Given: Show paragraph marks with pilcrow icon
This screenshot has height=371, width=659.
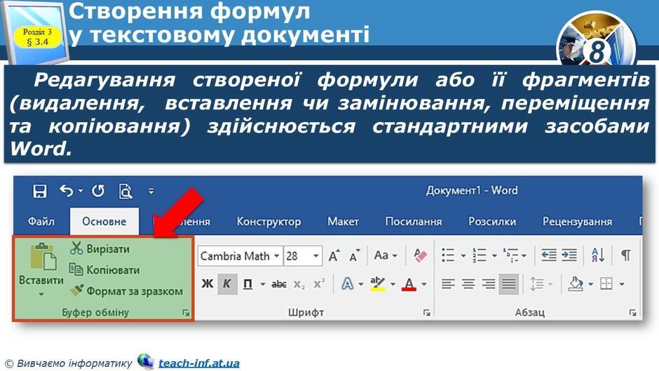Looking at the screenshot, I should [x=626, y=255].
